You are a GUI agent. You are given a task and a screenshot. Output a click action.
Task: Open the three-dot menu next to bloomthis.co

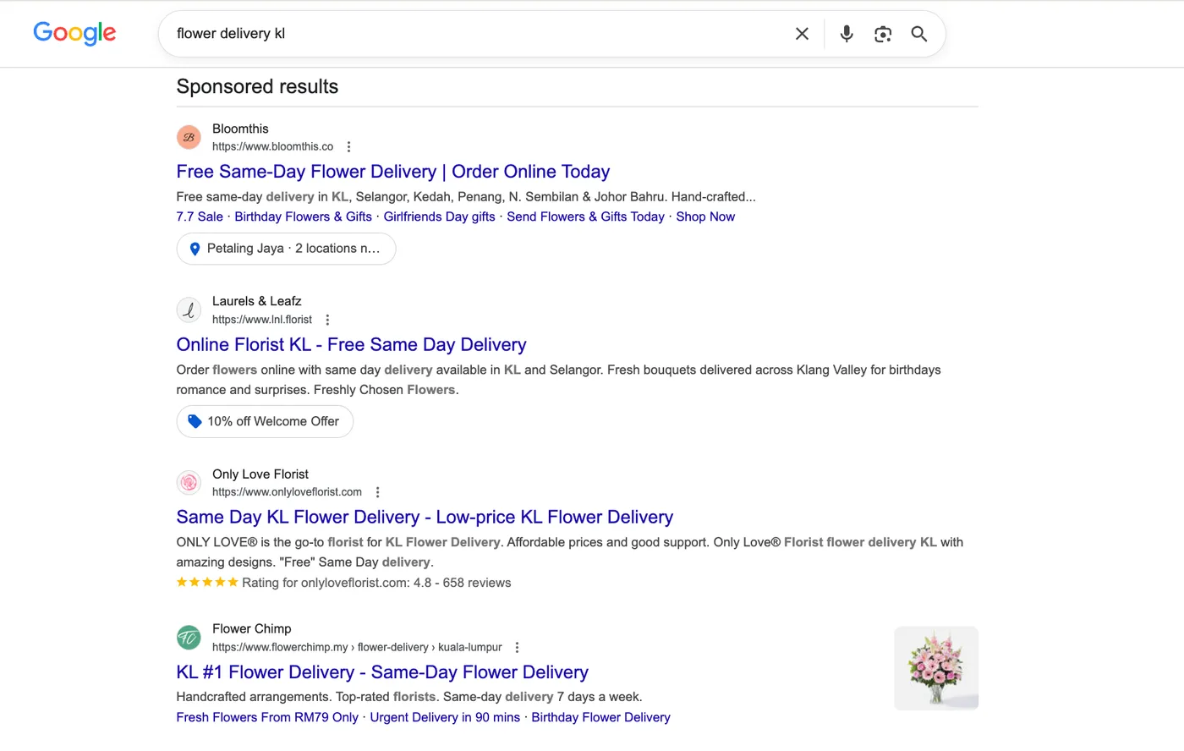tap(348, 147)
